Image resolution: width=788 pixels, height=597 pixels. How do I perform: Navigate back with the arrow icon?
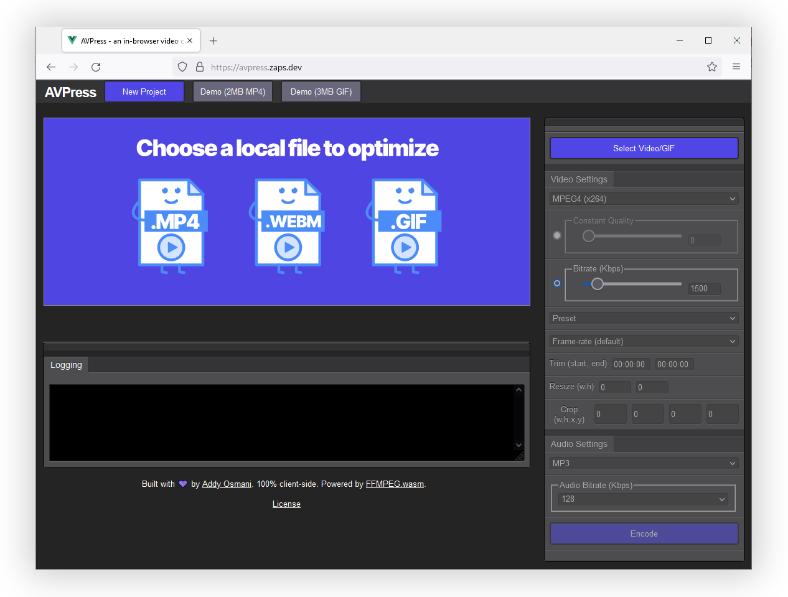pos(51,67)
